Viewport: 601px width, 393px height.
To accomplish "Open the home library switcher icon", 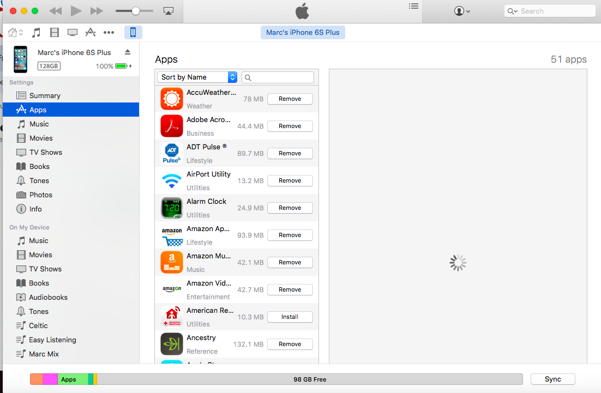I will point(16,33).
